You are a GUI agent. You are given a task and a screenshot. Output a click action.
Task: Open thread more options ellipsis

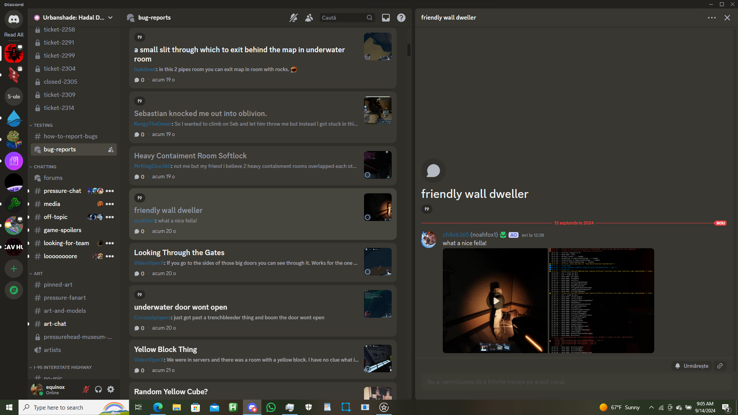coord(711,18)
